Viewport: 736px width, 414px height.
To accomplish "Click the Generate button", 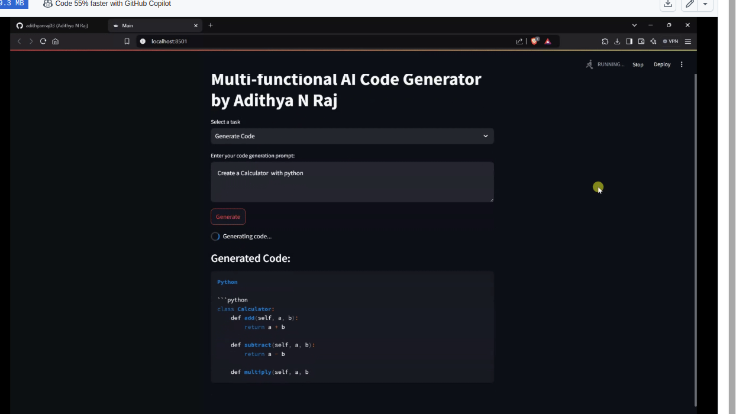I will pyautogui.click(x=228, y=216).
